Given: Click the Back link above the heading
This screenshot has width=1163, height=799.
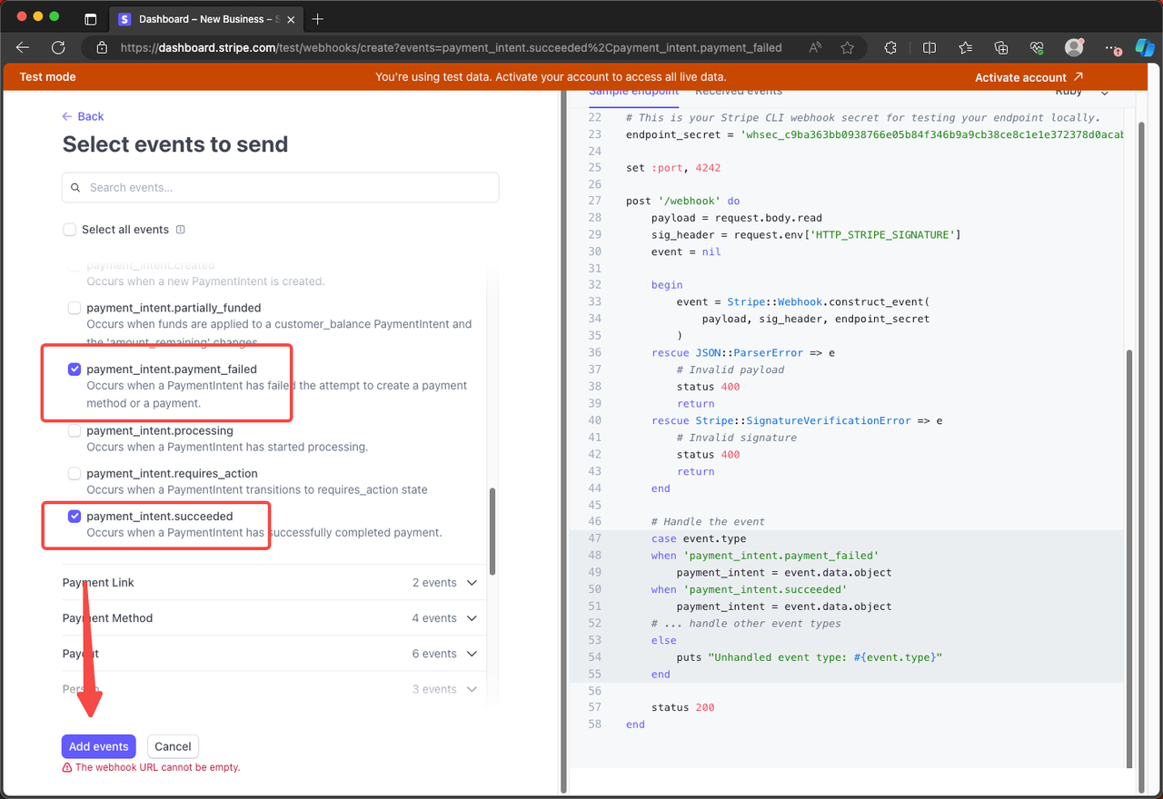Looking at the screenshot, I should tap(83, 116).
